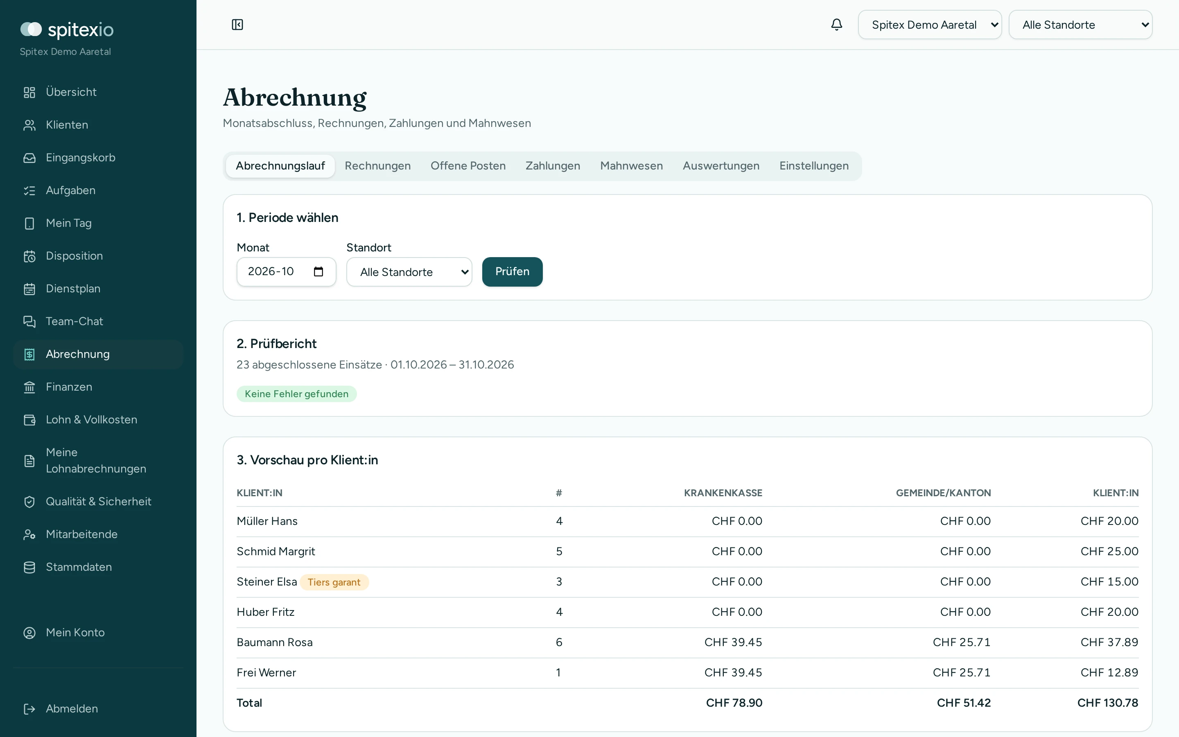The image size is (1179, 737).
Task: Select the Abrechnungslauf tab
Action: point(280,166)
